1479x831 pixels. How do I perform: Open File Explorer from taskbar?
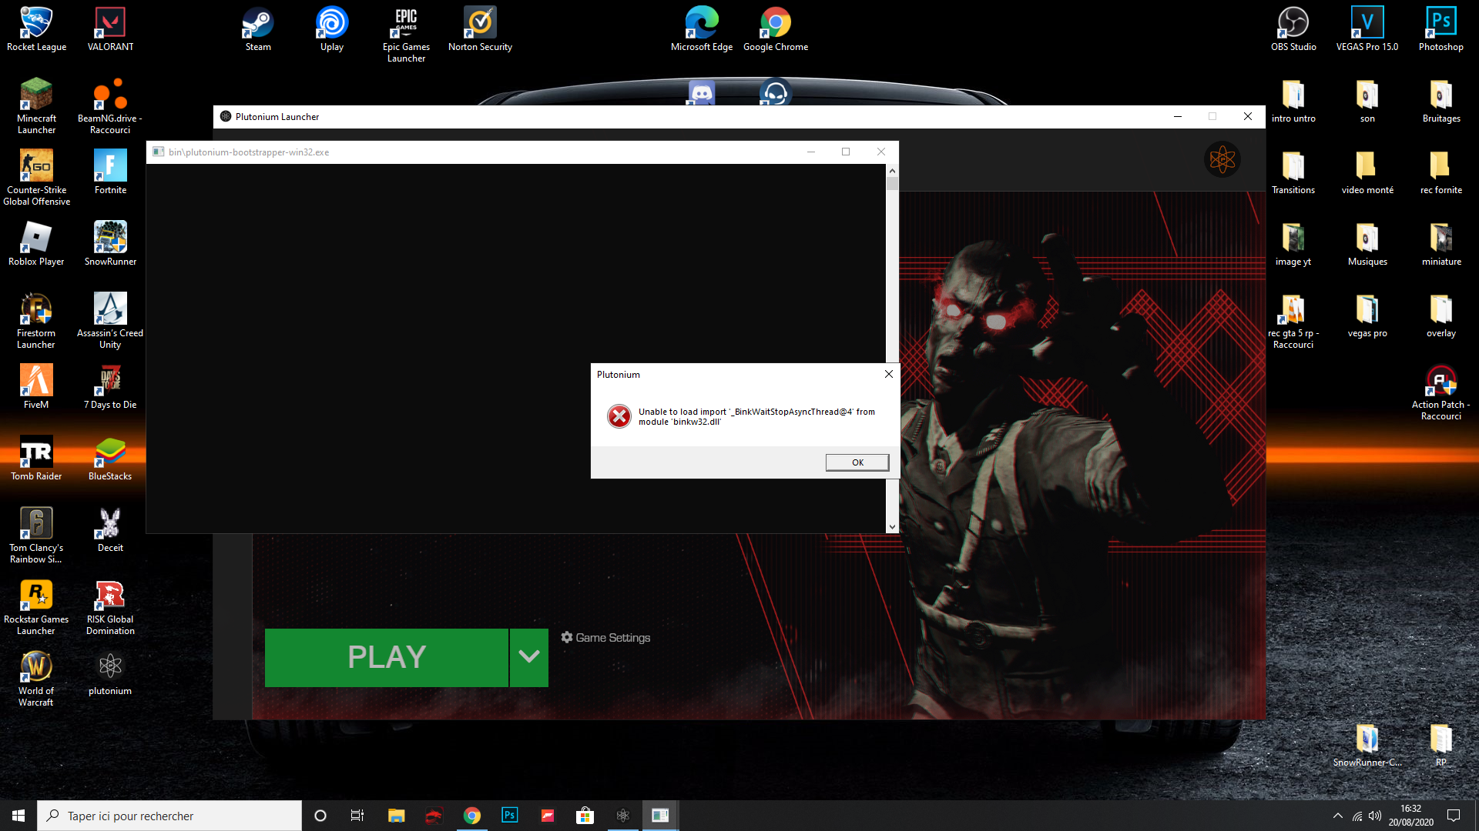point(396,816)
